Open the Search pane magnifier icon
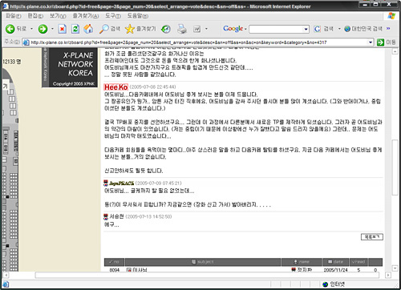Viewport: 401px width, 290px height. 104,29
